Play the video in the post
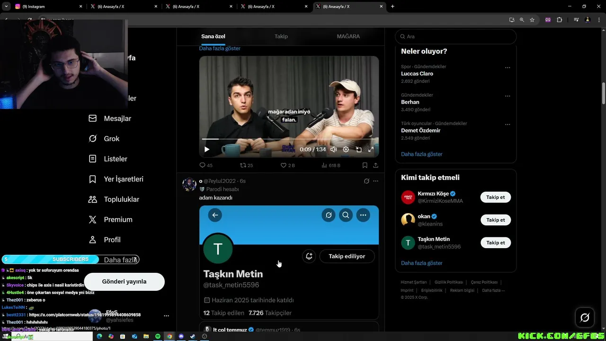606x341 pixels. click(x=207, y=149)
